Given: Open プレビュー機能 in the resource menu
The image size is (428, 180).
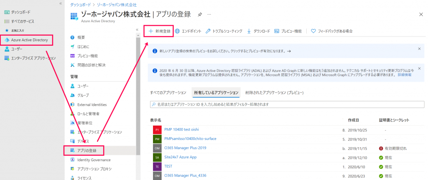Looking at the screenshot, I should point(84,56).
